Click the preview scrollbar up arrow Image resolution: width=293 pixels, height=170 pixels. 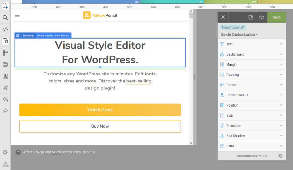(191, 11)
